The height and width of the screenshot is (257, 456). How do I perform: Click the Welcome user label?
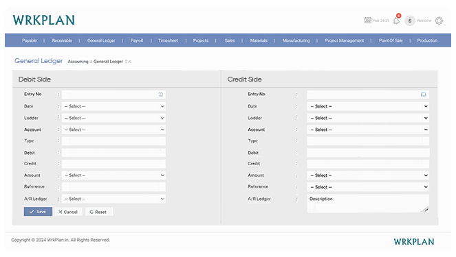coord(424,21)
